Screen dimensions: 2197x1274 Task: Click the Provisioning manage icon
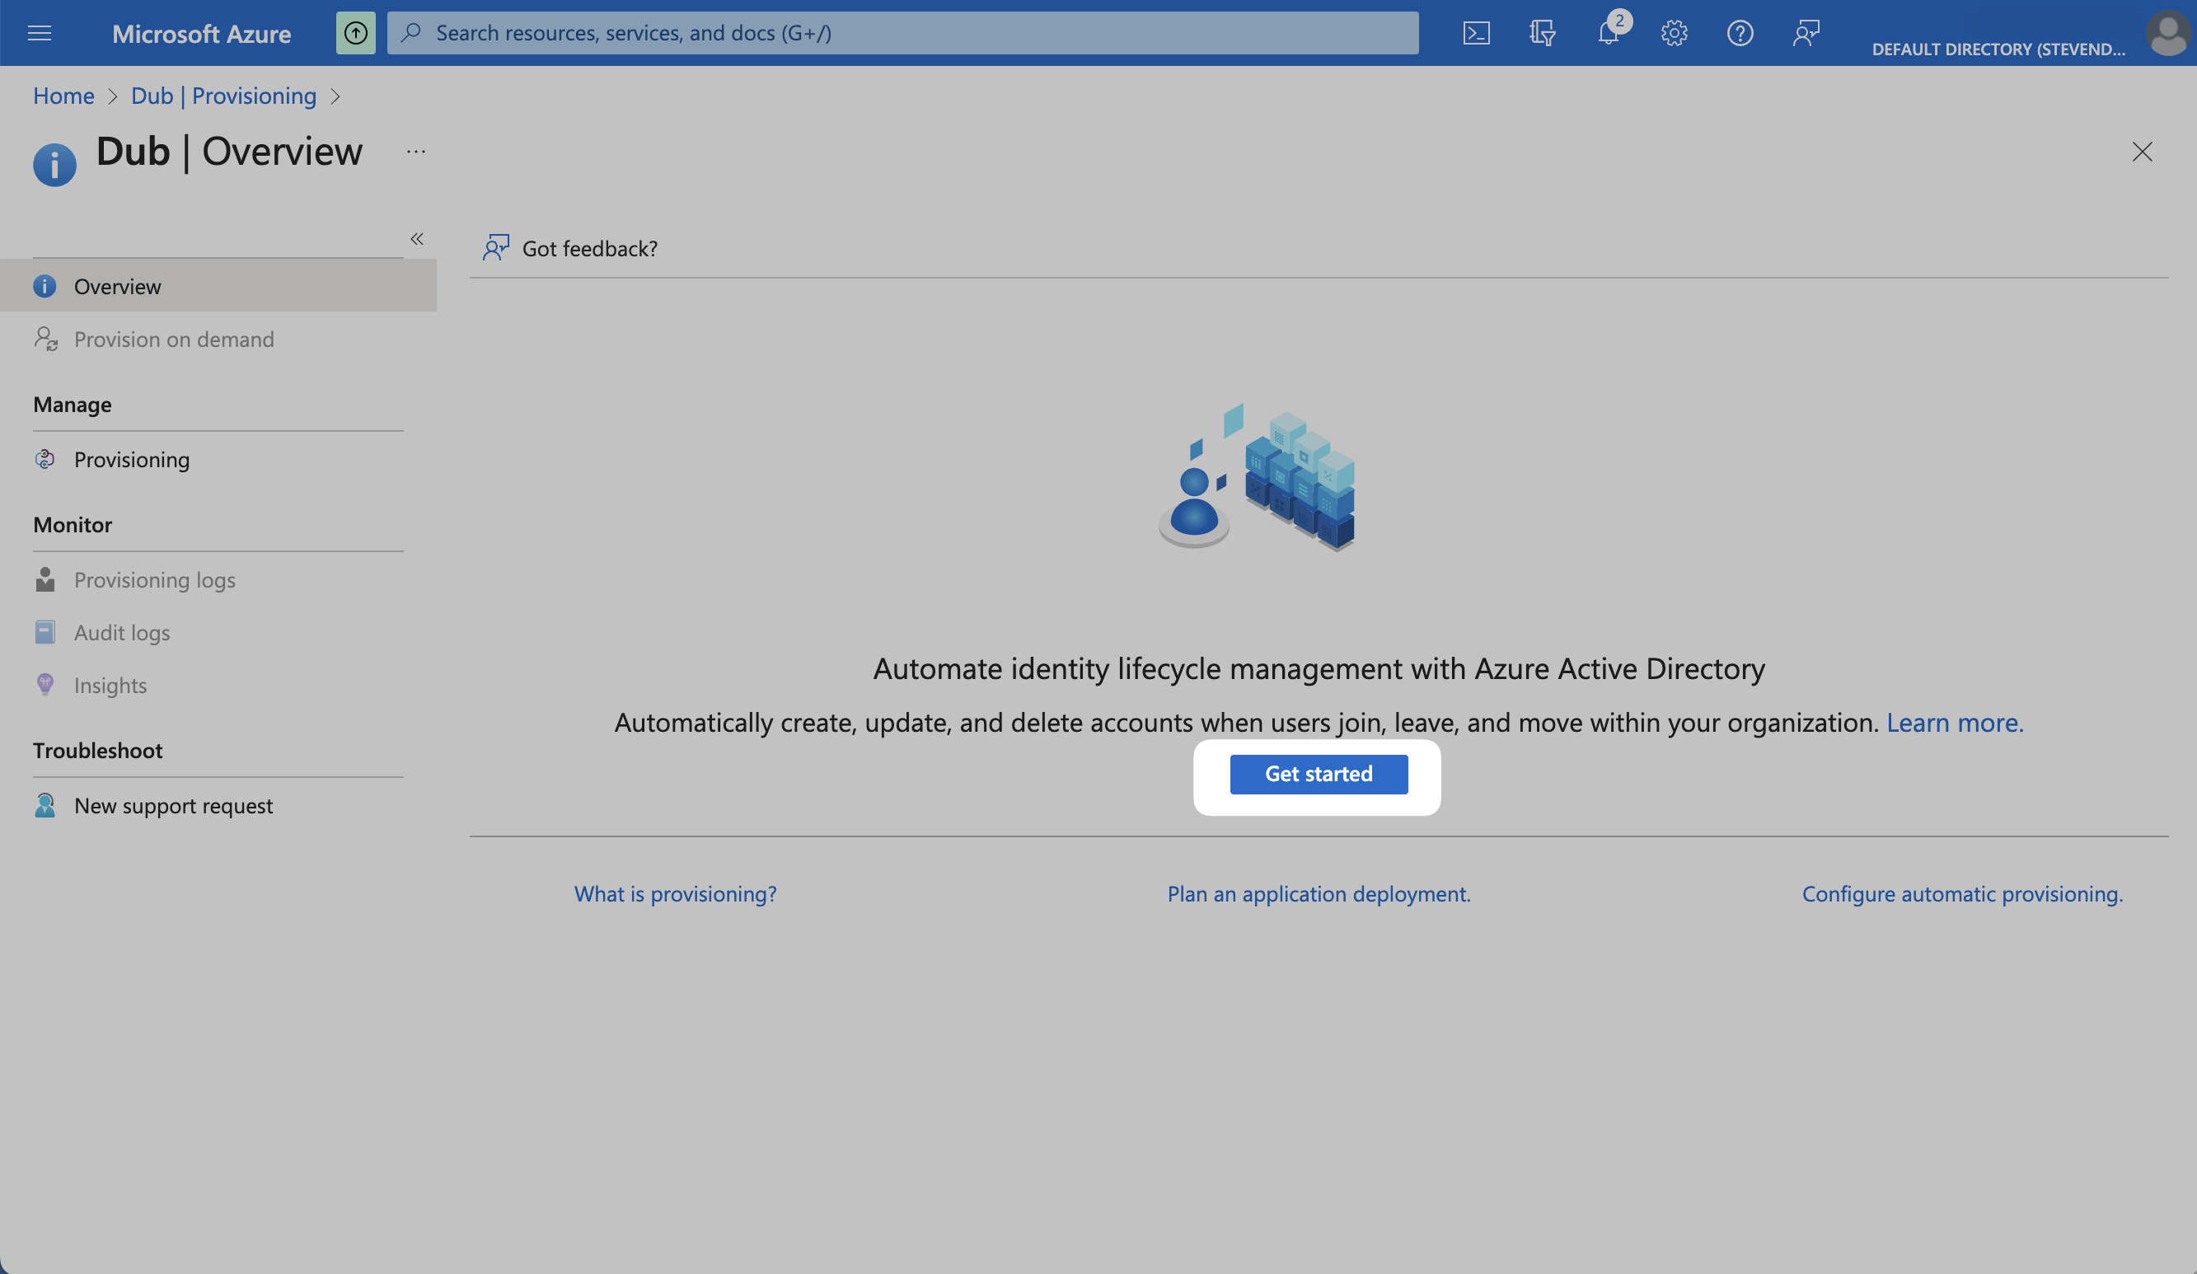(45, 460)
